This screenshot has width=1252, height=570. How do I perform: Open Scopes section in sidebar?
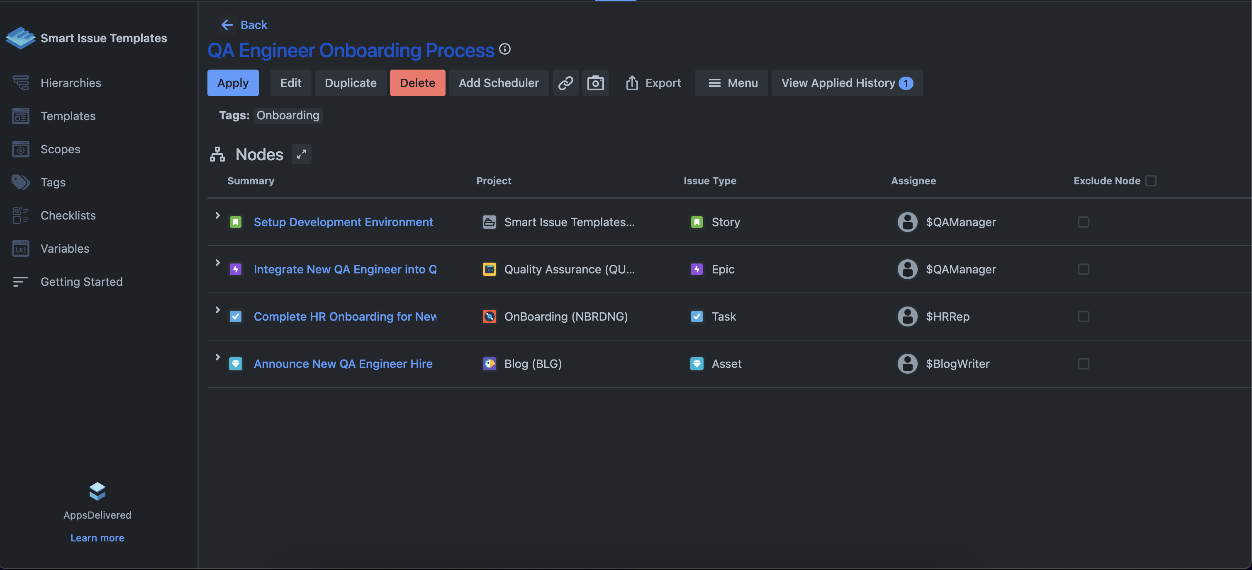pos(60,149)
